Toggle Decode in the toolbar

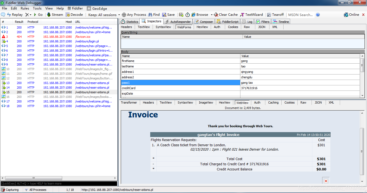(x=74, y=15)
